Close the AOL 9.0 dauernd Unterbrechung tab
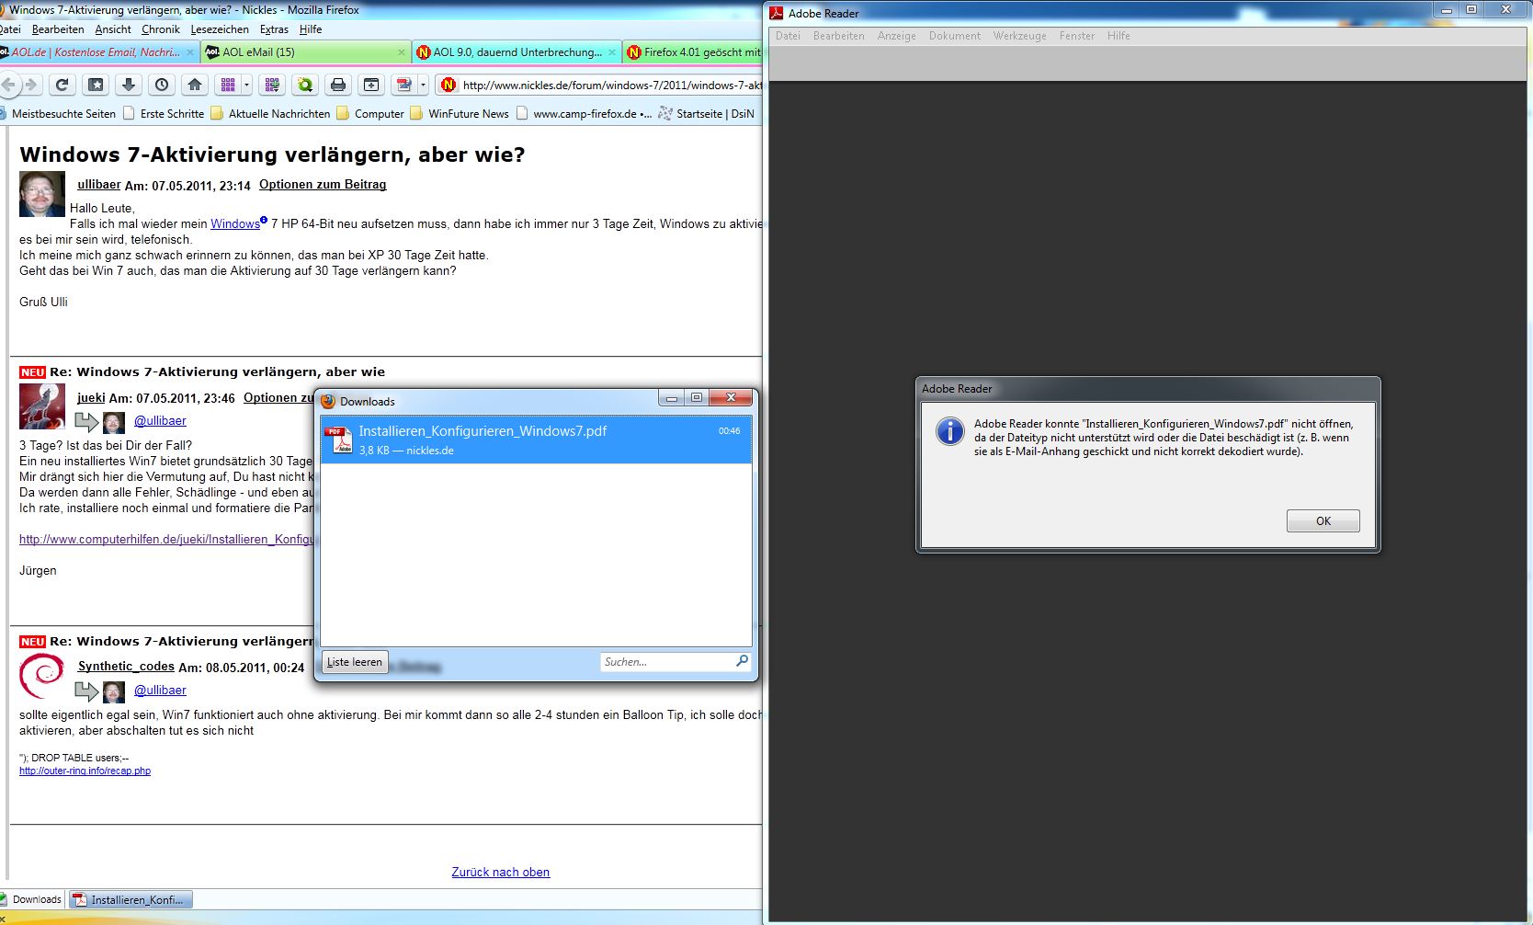The width and height of the screenshot is (1533, 925). (612, 52)
